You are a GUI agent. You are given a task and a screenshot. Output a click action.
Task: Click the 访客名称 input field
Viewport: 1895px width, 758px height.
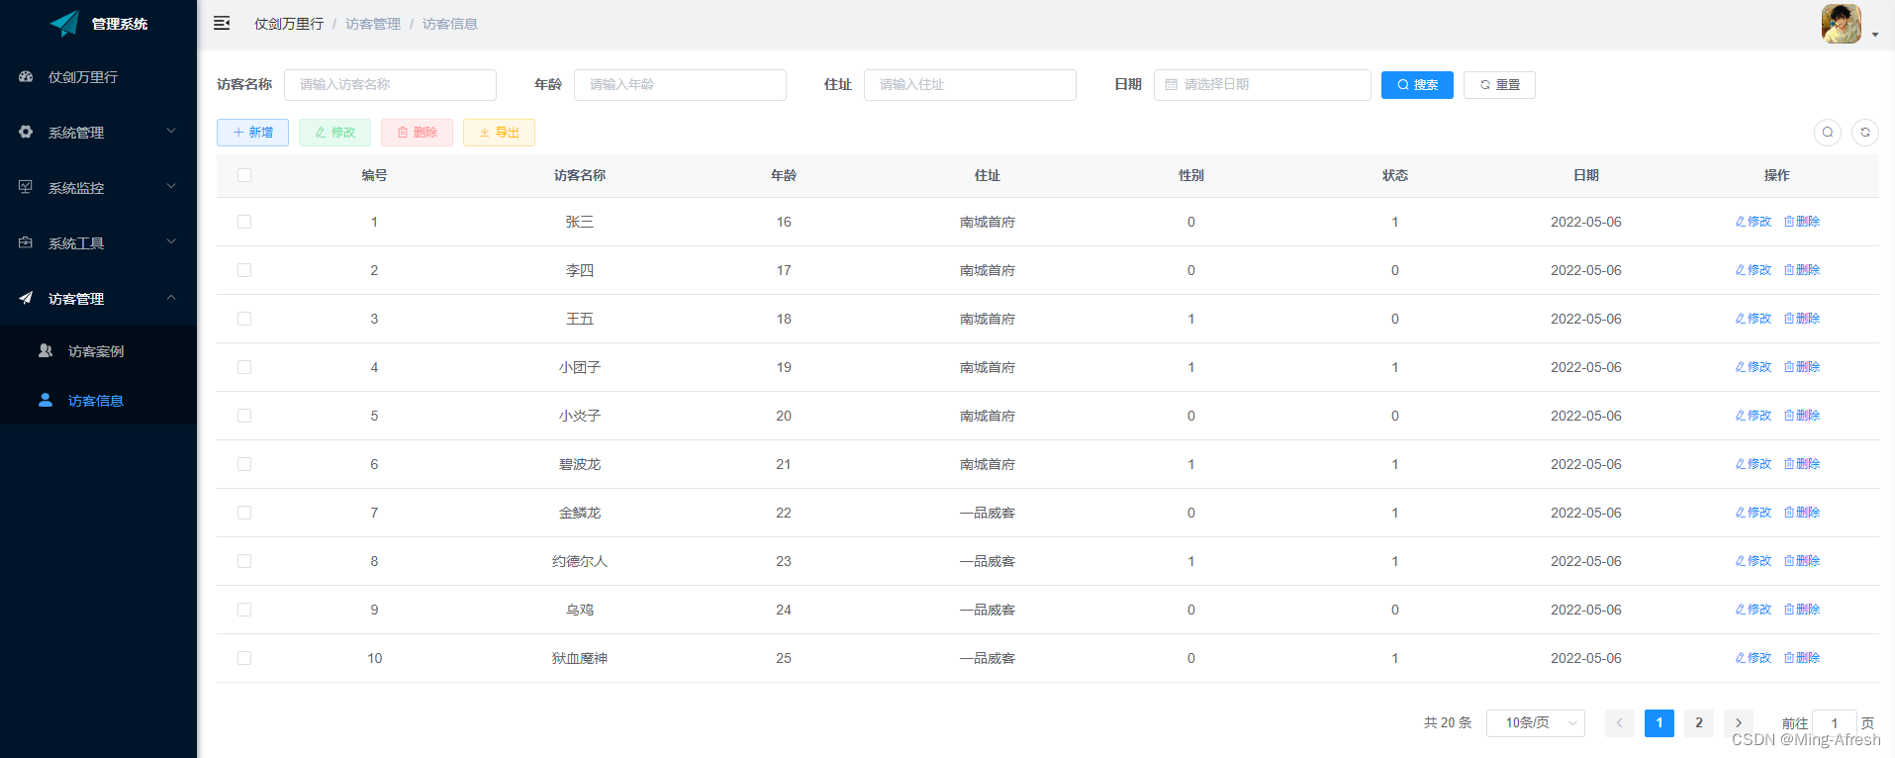click(390, 85)
